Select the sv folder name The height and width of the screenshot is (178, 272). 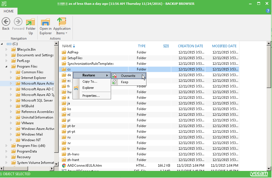pos(69,143)
